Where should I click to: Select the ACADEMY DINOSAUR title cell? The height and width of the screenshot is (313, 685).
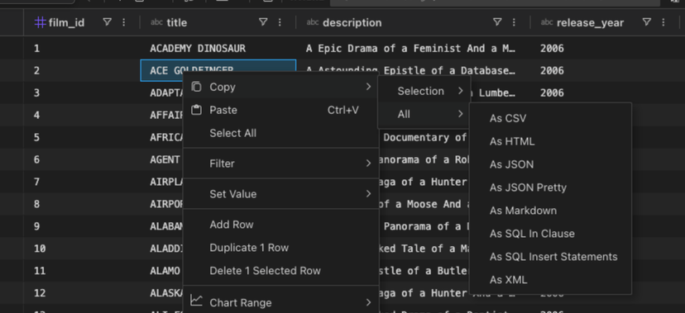(218, 48)
